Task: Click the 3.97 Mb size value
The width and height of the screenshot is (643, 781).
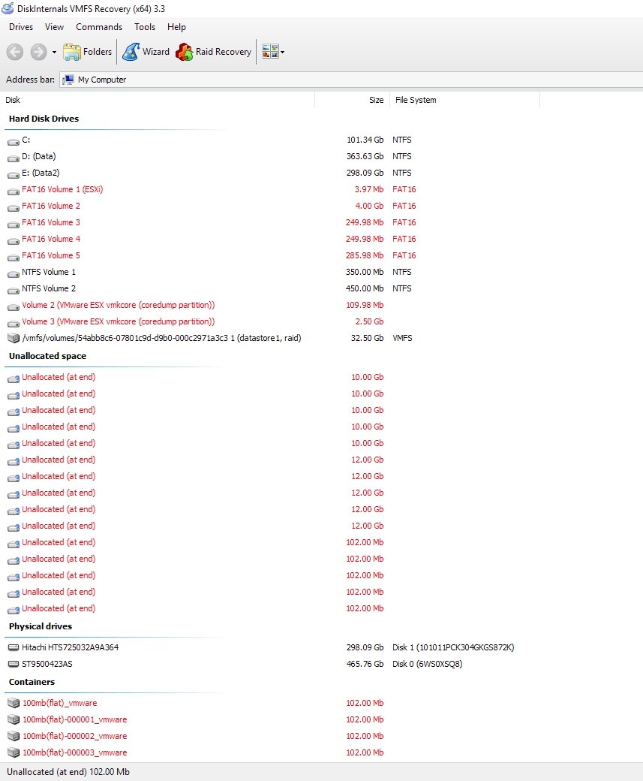Action: coord(369,189)
